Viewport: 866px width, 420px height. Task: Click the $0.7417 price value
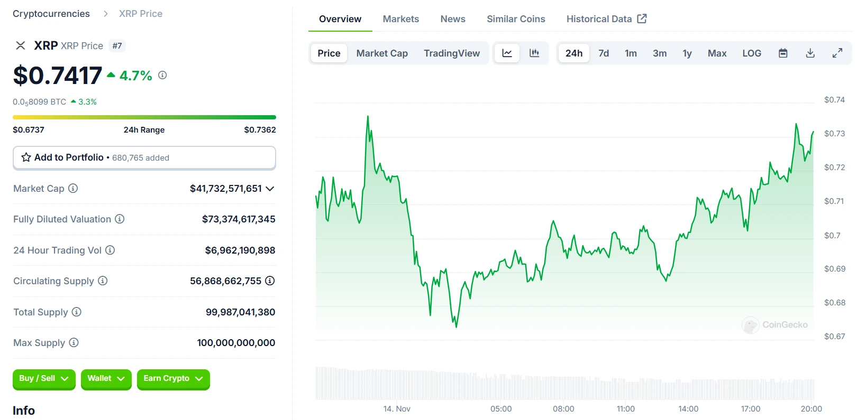[x=58, y=76]
